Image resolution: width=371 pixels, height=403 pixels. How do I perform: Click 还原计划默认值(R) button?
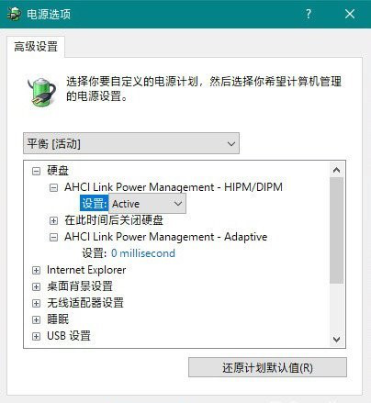coord(267,367)
